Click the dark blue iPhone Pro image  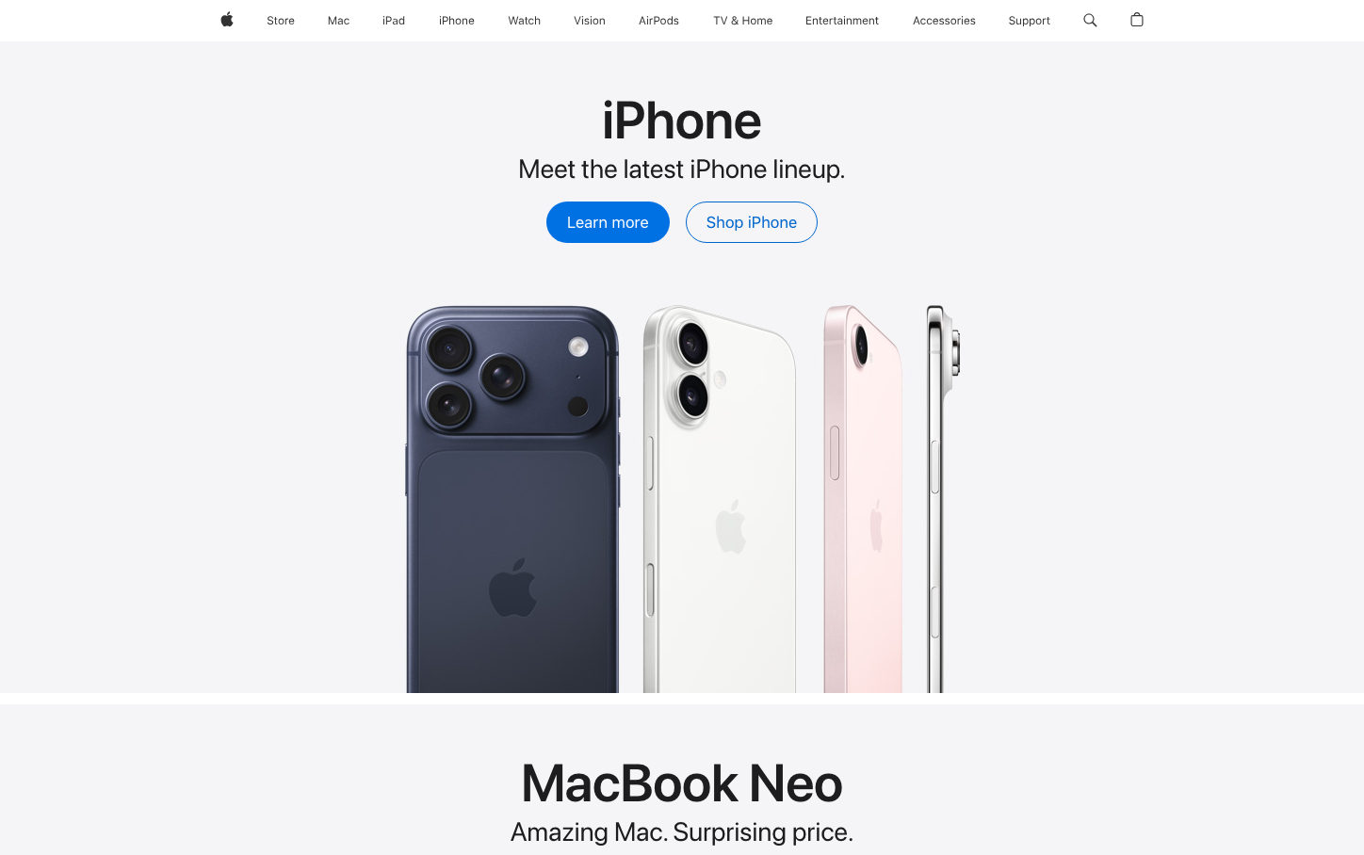click(512, 499)
